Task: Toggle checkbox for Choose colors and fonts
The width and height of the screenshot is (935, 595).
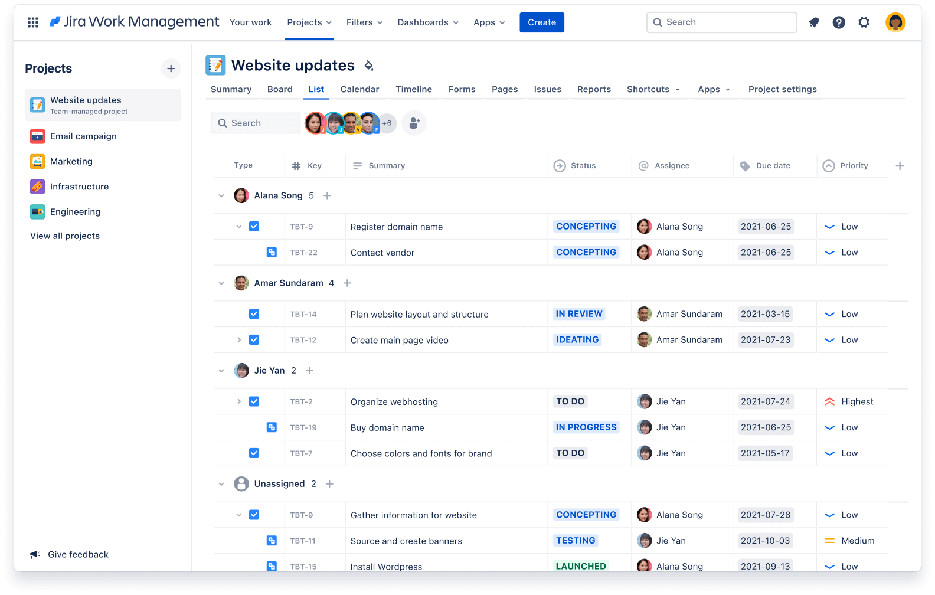Action: pyautogui.click(x=254, y=453)
